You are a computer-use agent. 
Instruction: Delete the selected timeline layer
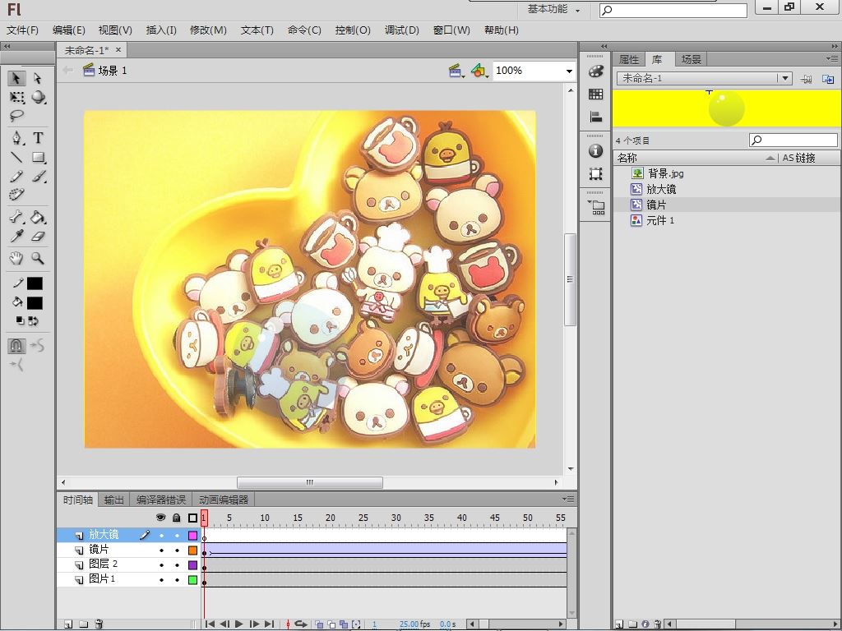(99, 624)
